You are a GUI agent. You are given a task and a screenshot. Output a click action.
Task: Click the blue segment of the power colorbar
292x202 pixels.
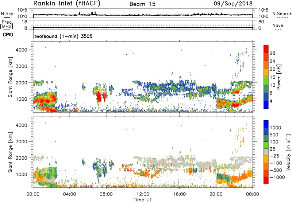coord(266,105)
